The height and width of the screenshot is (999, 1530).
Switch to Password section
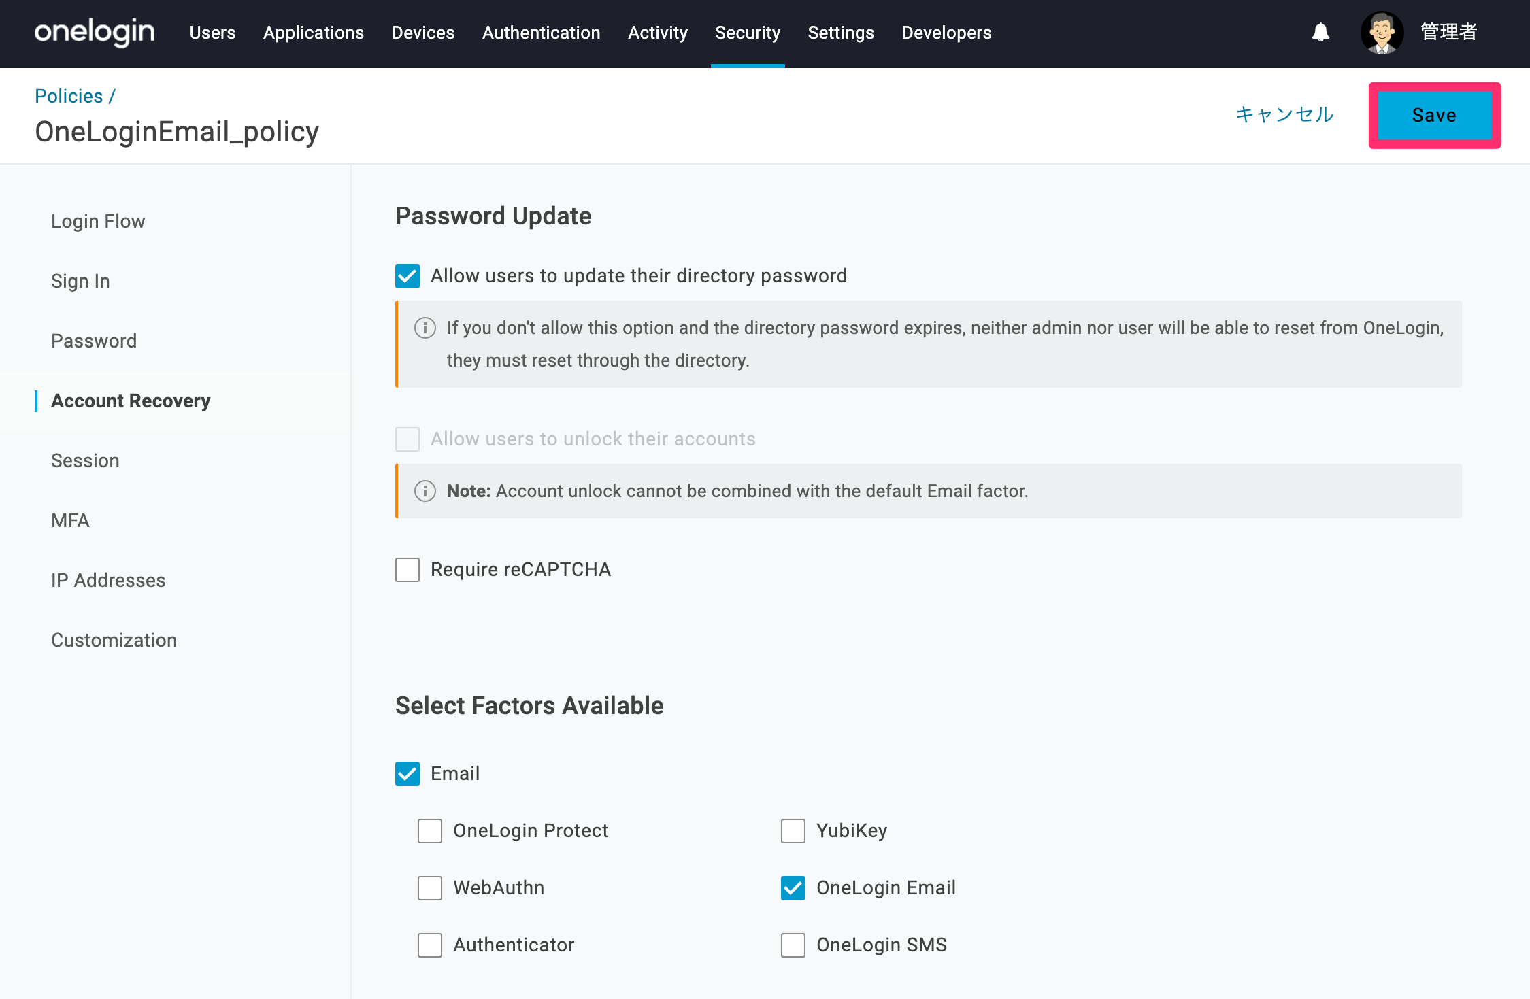tap(94, 341)
